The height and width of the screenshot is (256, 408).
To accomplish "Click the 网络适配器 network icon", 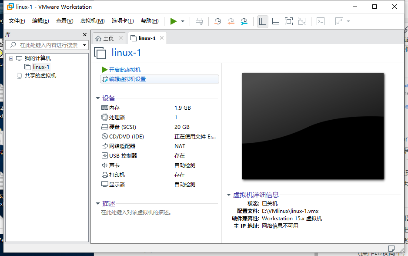I will click(x=104, y=146).
